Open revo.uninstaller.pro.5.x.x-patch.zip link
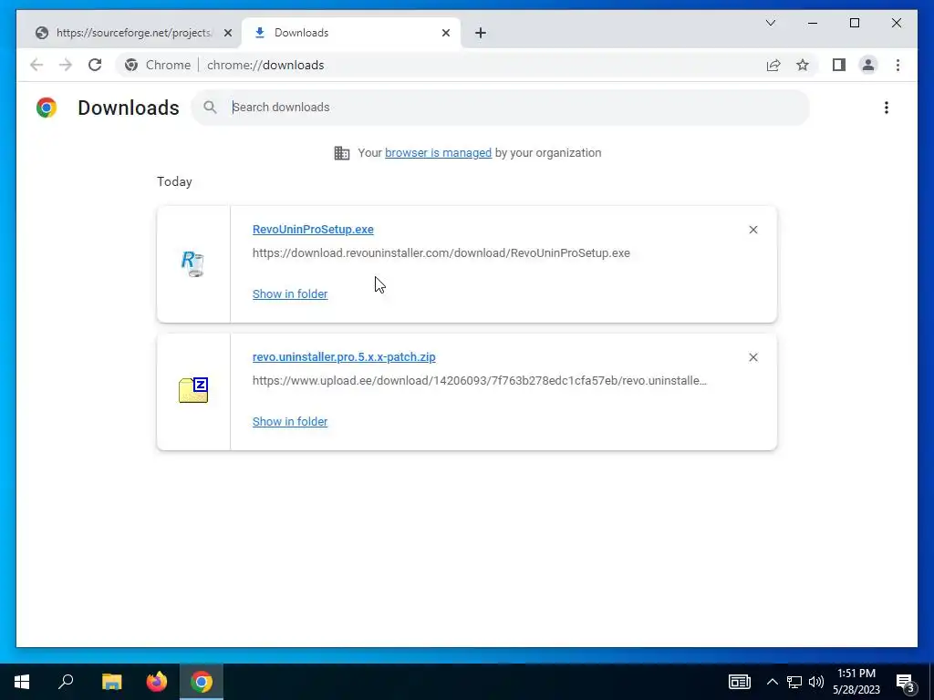This screenshot has width=934, height=700. click(344, 357)
